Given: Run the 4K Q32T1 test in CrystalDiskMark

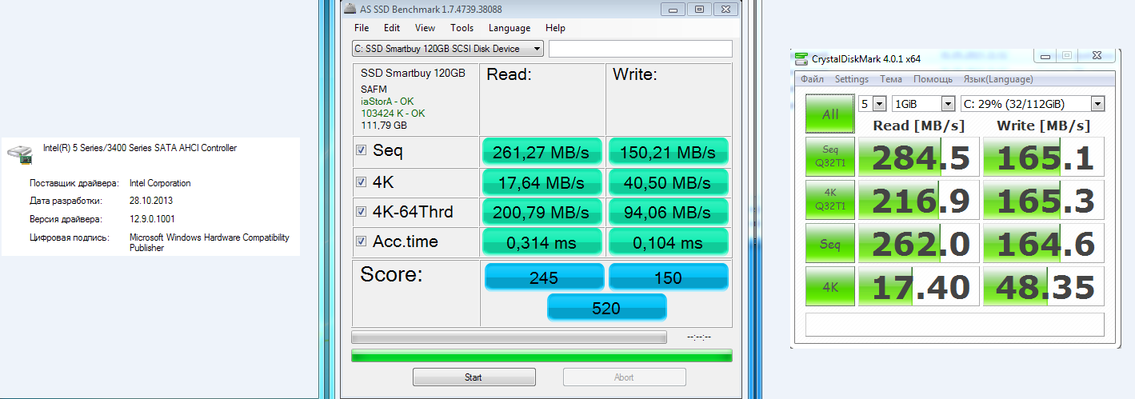Looking at the screenshot, I should [x=830, y=200].
